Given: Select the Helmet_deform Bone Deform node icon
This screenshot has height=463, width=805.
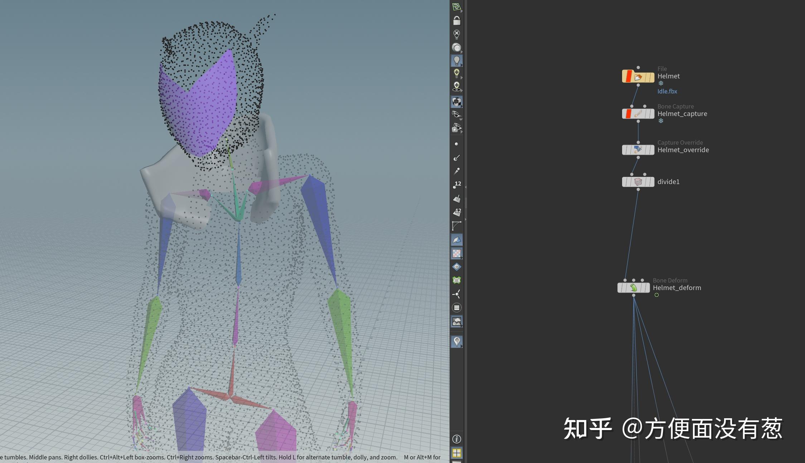Looking at the screenshot, I should click(x=633, y=288).
